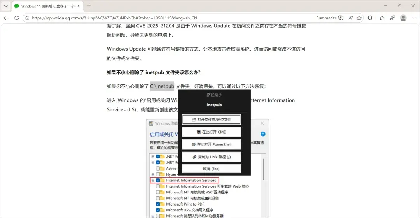Click the 路径助手 popup header
Viewport: 420px width, 218px height.
(214, 95)
